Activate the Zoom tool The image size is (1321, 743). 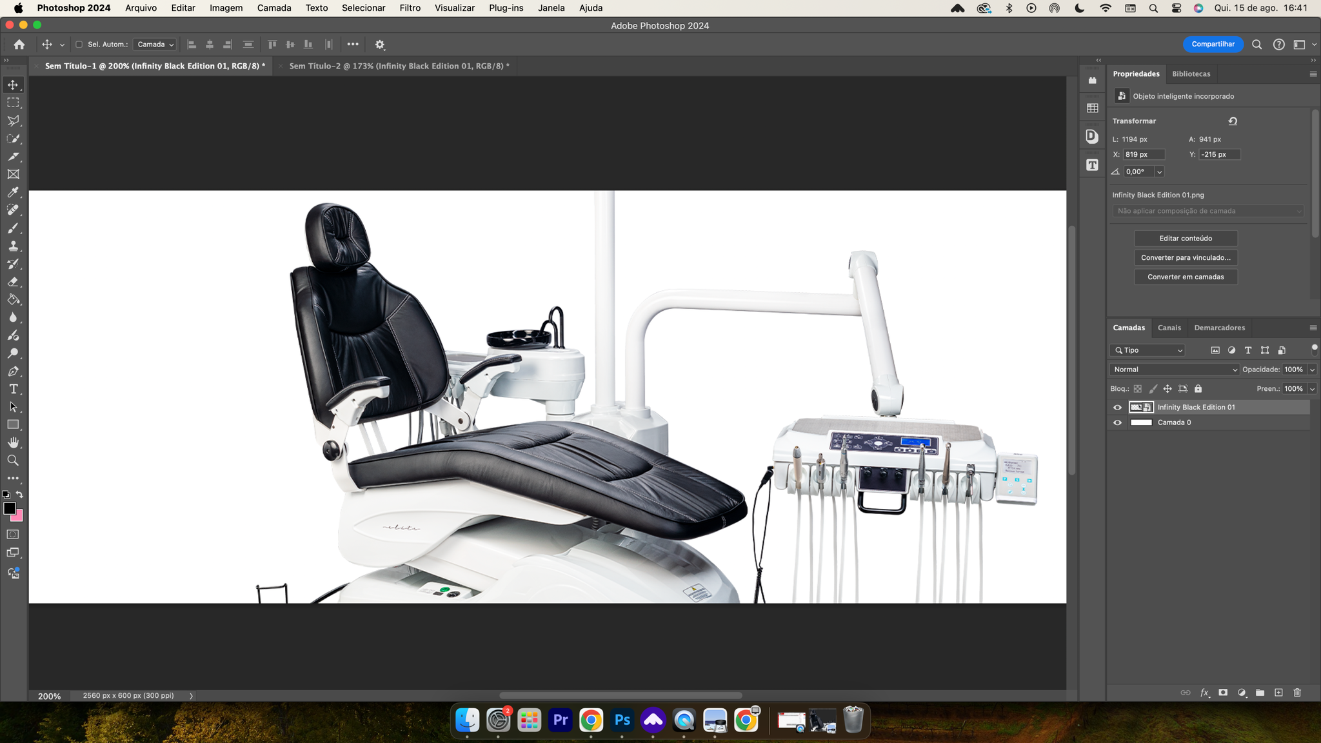click(13, 460)
